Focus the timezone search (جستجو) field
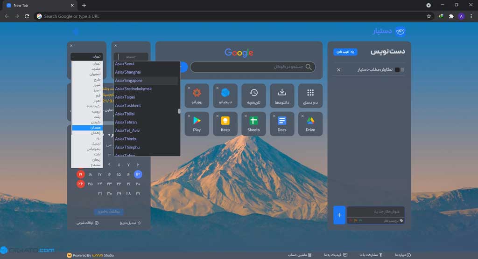Viewport: 478px width, 259px height. [131, 57]
